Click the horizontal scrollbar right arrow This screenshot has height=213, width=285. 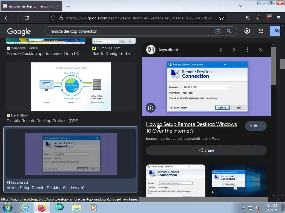click(278, 199)
